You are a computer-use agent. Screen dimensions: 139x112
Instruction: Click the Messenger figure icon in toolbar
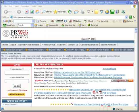point(123,12)
